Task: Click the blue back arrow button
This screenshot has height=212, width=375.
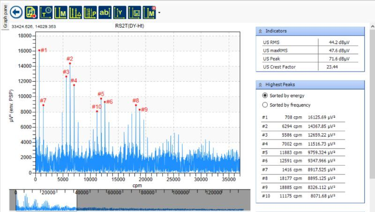Action: point(16,12)
